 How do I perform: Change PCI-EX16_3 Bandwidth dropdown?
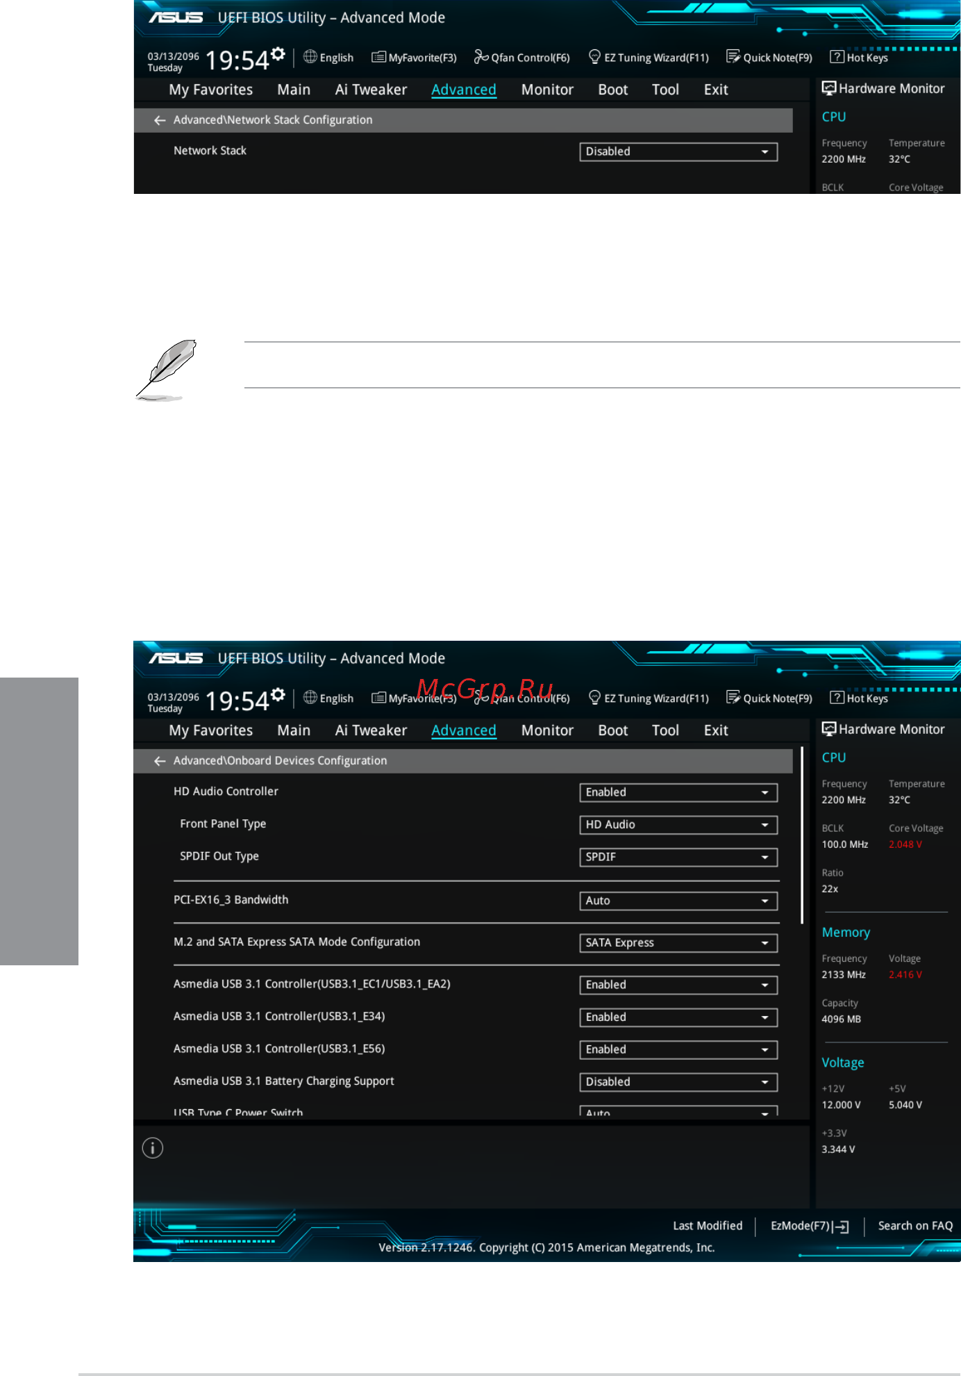(678, 901)
